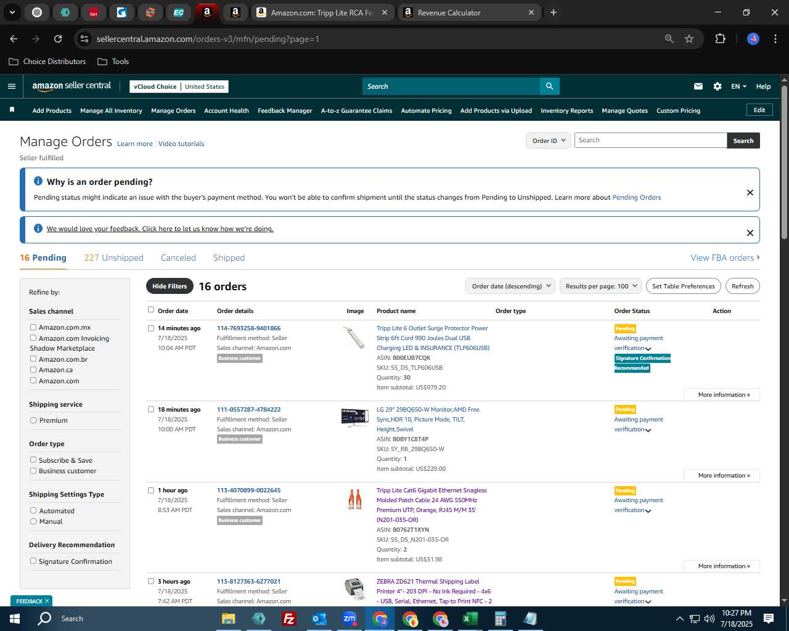This screenshot has height=631, width=789.
Task: Switch to the Canceled tab
Action: point(178,258)
